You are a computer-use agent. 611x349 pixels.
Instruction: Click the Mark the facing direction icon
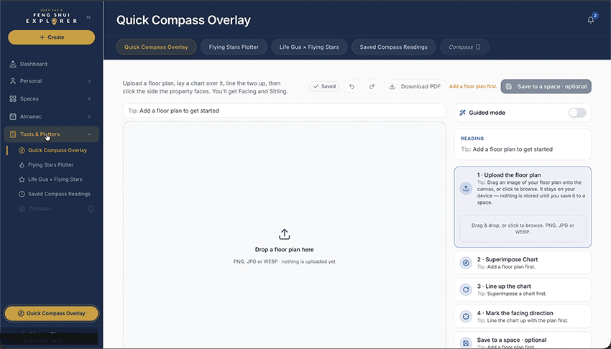(x=466, y=316)
